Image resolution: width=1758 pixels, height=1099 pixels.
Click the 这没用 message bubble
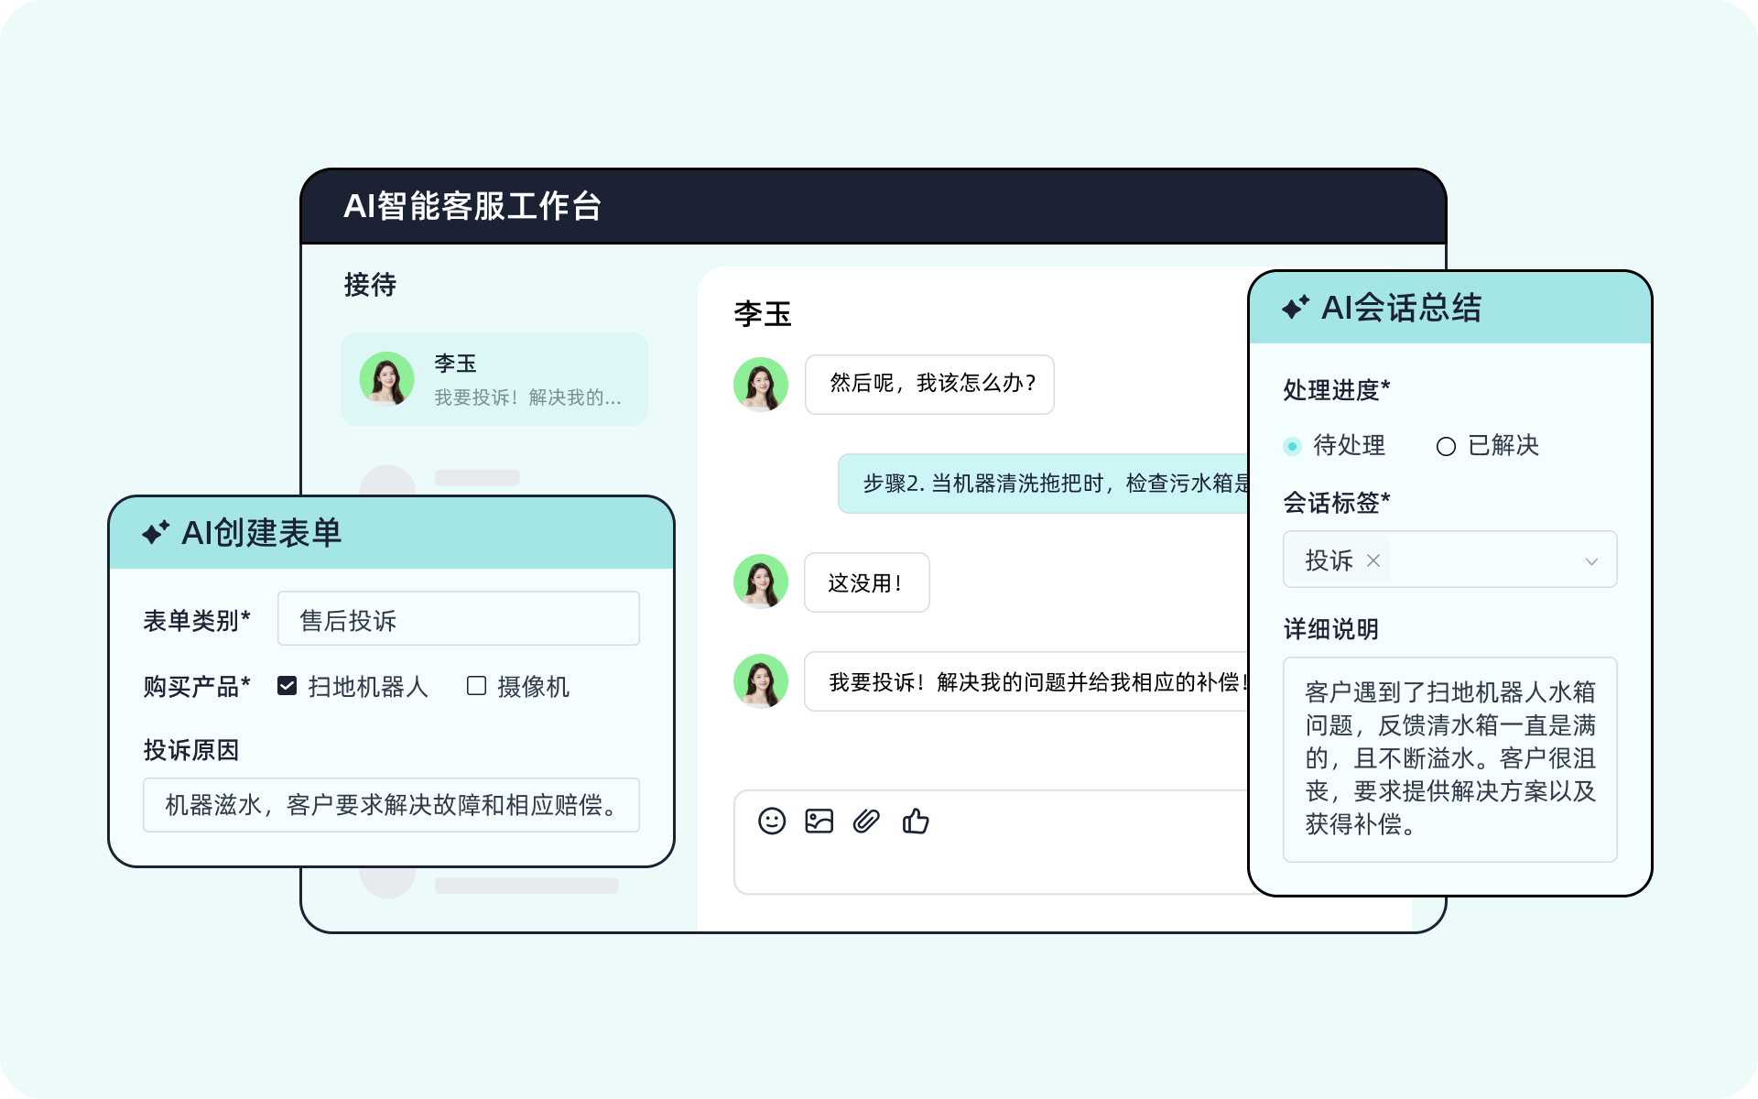point(866,582)
